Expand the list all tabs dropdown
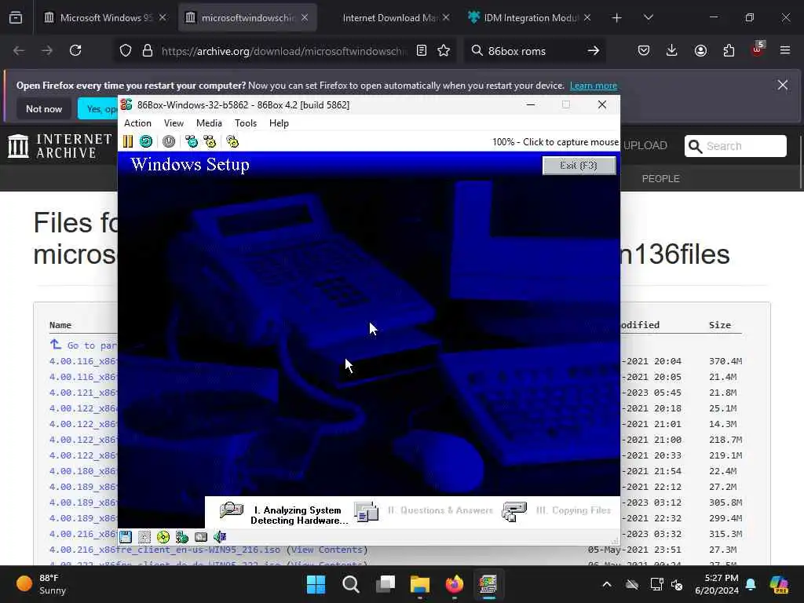The image size is (804, 603). (648, 18)
